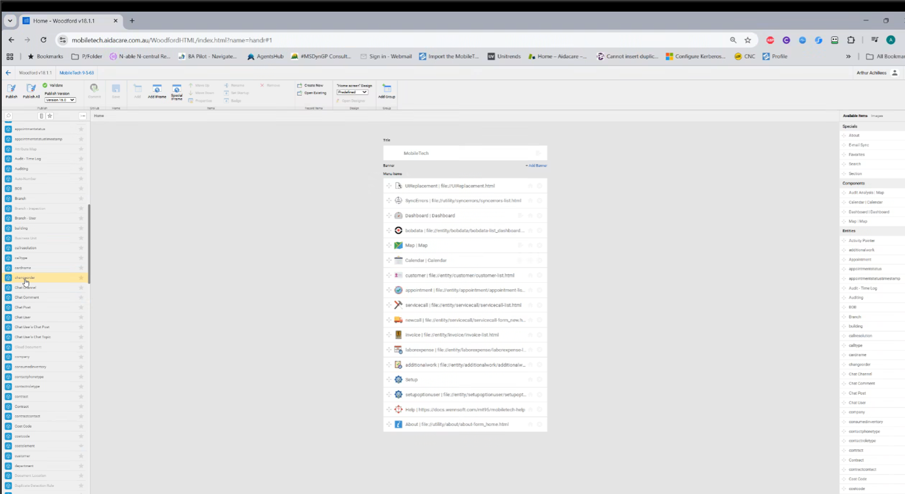Click the Publish All icon
905x494 pixels.
coord(31,89)
